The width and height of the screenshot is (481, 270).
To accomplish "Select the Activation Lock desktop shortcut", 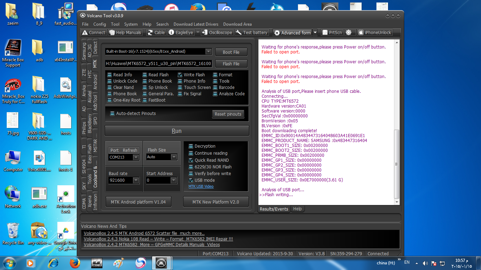I will [x=66, y=199].
